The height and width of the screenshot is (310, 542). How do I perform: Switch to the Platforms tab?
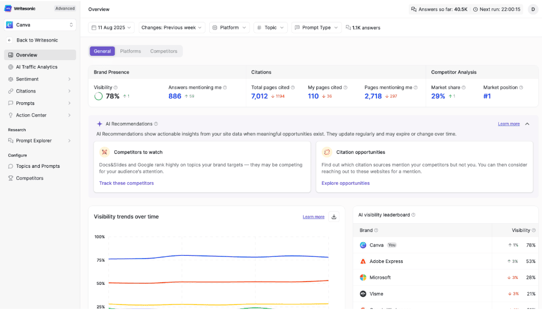[x=131, y=51]
